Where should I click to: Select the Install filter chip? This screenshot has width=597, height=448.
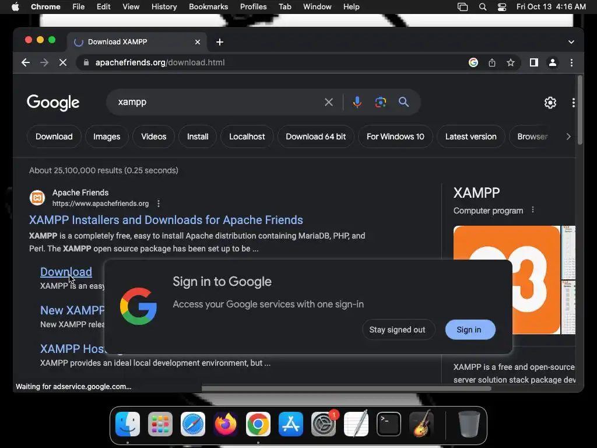pos(198,136)
